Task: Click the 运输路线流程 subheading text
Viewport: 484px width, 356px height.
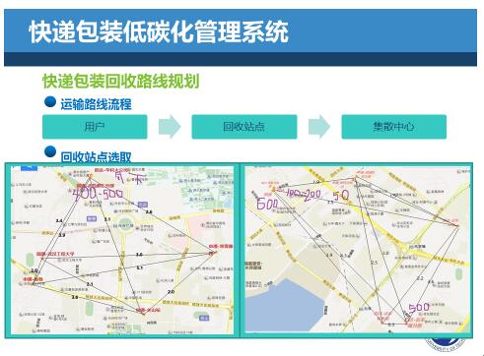Action: [96, 104]
